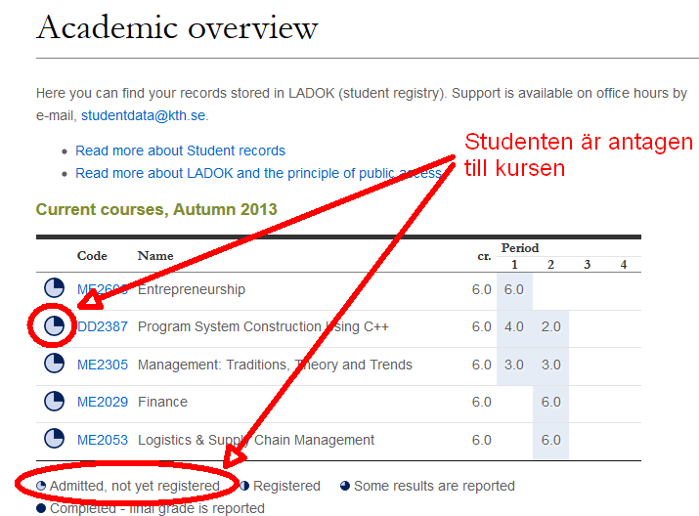Image resolution: width=699 pixels, height=516 pixels.
Task: Open course code ME2029 link
Action: (x=102, y=402)
